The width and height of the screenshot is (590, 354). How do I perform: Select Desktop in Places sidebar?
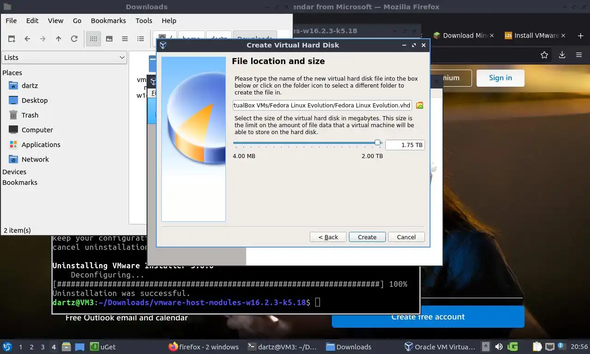click(x=35, y=100)
